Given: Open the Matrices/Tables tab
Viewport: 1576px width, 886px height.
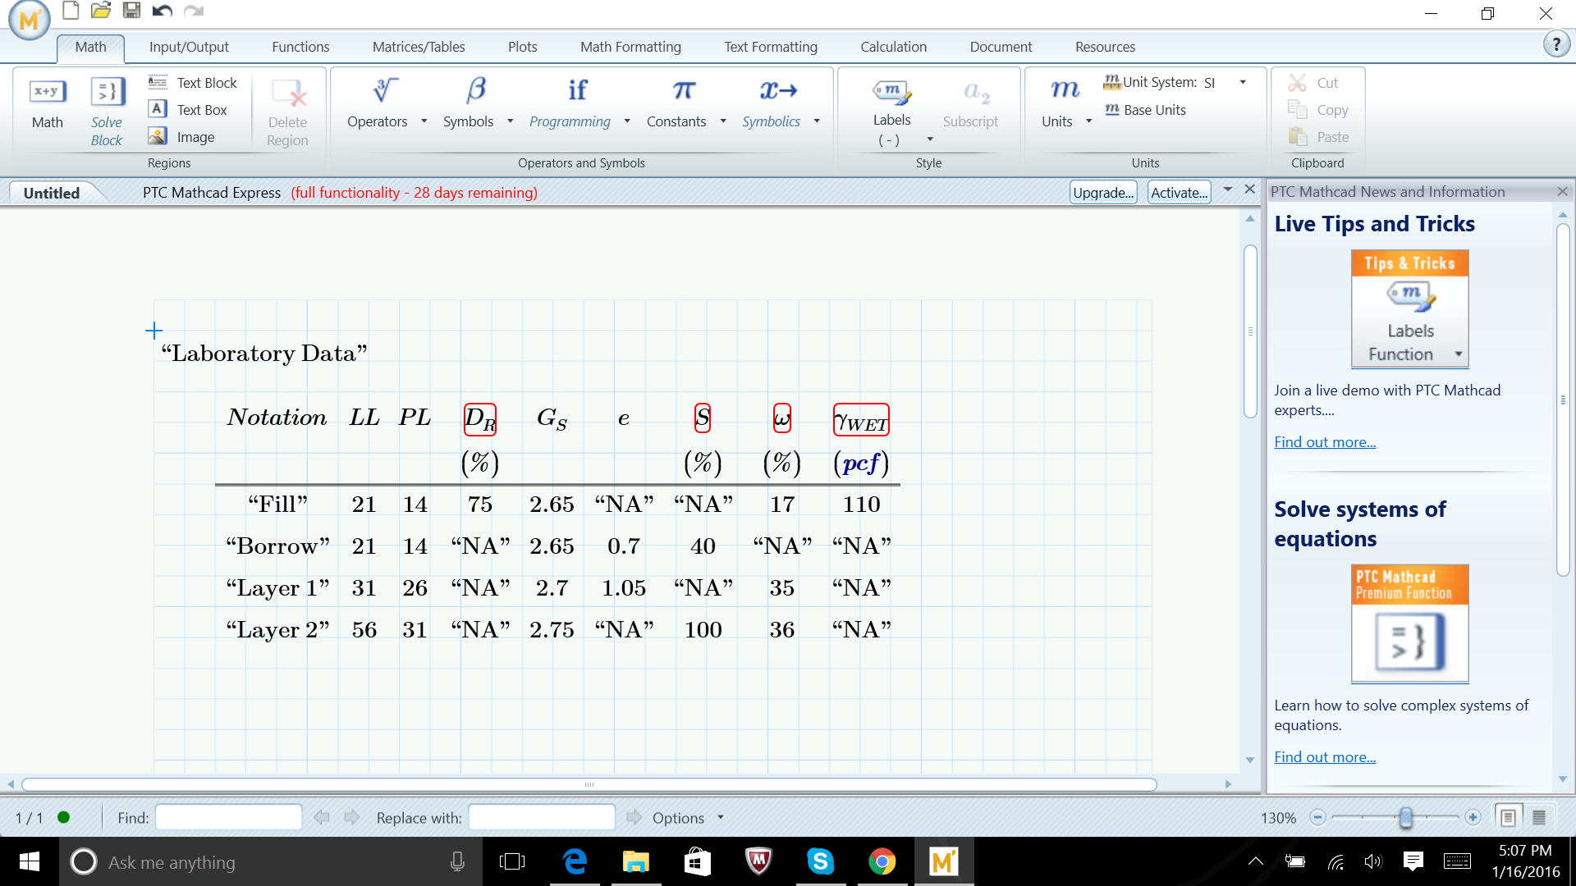Looking at the screenshot, I should pyautogui.click(x=418, y=47).
